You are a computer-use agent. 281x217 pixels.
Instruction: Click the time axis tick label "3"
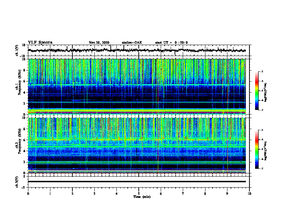pyautogui.click(x=94, y=194)
